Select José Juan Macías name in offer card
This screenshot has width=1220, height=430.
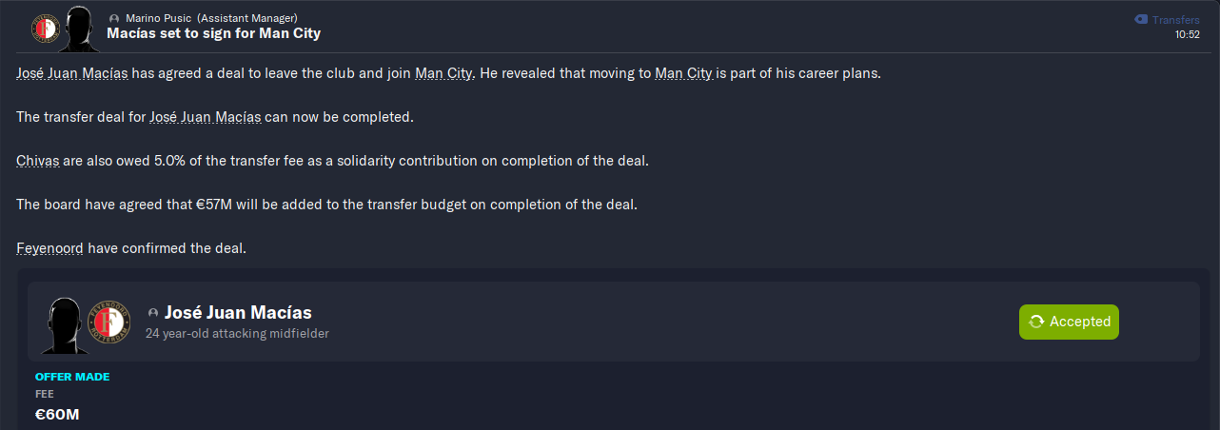pos(238,313)
